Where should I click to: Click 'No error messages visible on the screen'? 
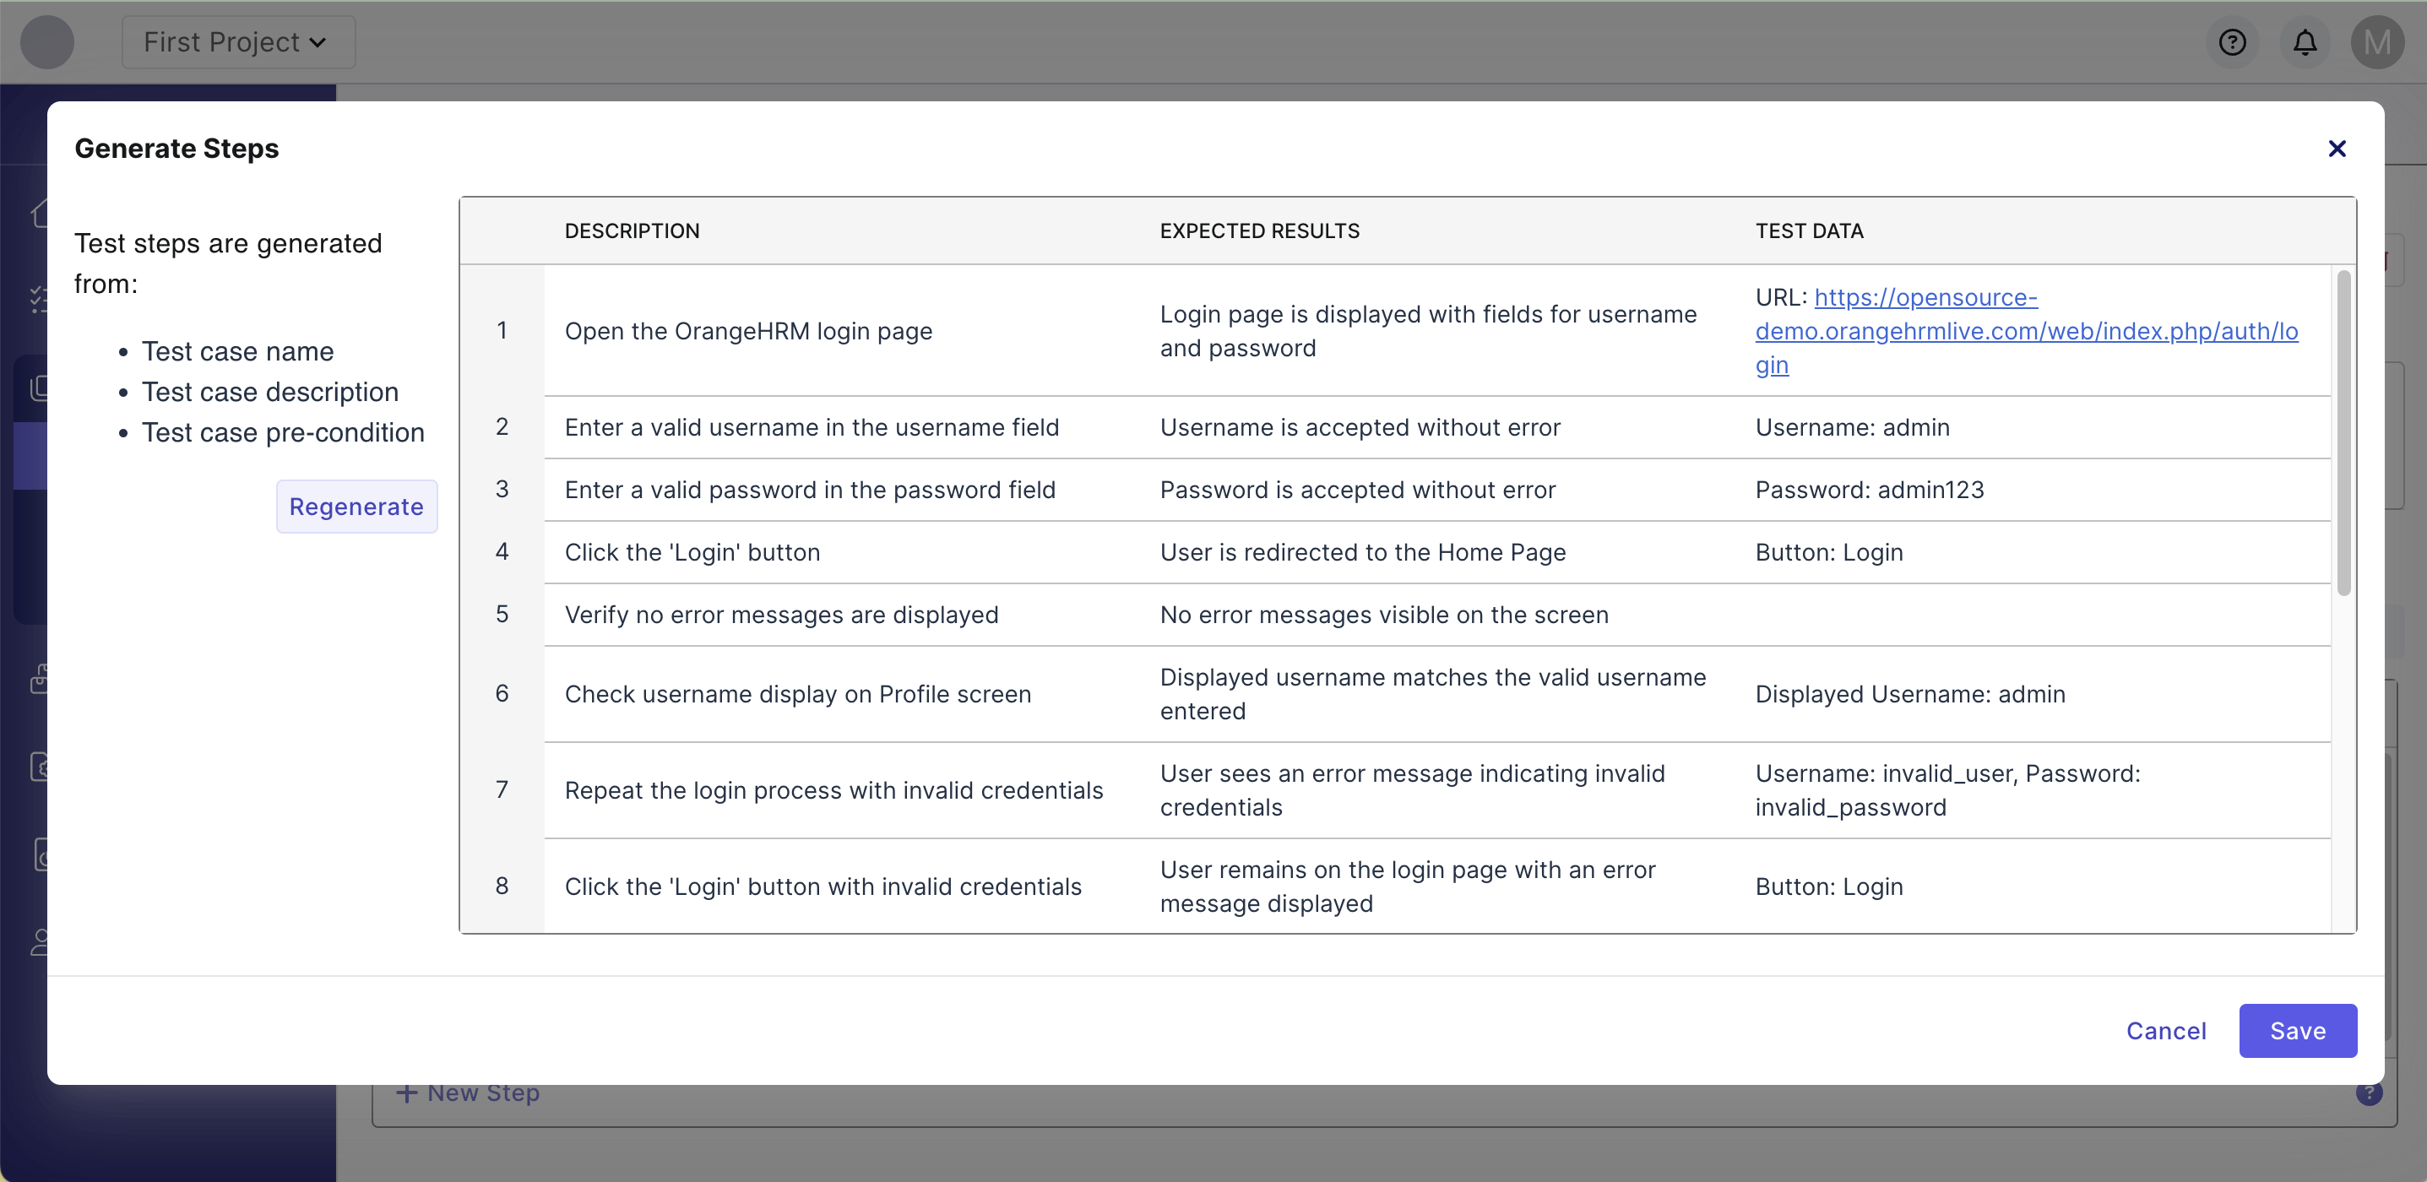[1384, 615]
